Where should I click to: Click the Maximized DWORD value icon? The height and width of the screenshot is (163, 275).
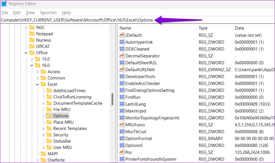122,111
